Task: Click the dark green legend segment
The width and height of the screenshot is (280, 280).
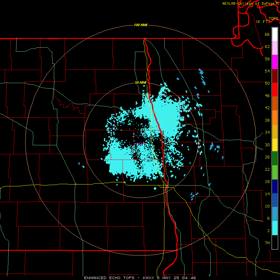Action: click(275, 158)
